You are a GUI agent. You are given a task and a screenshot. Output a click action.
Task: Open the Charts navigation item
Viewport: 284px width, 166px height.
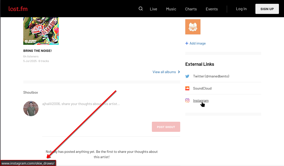coord(191,9)
